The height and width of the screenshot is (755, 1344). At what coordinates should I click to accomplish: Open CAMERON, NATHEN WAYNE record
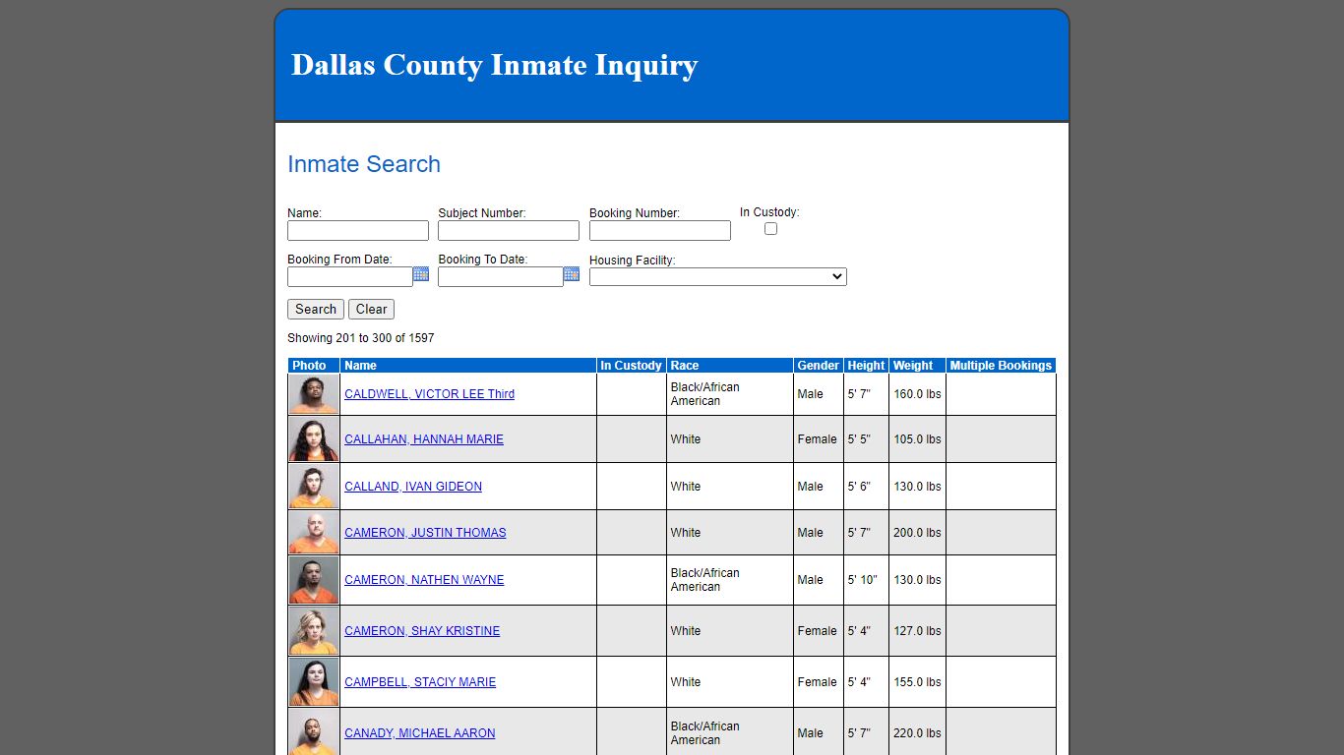tap(424, 580)
